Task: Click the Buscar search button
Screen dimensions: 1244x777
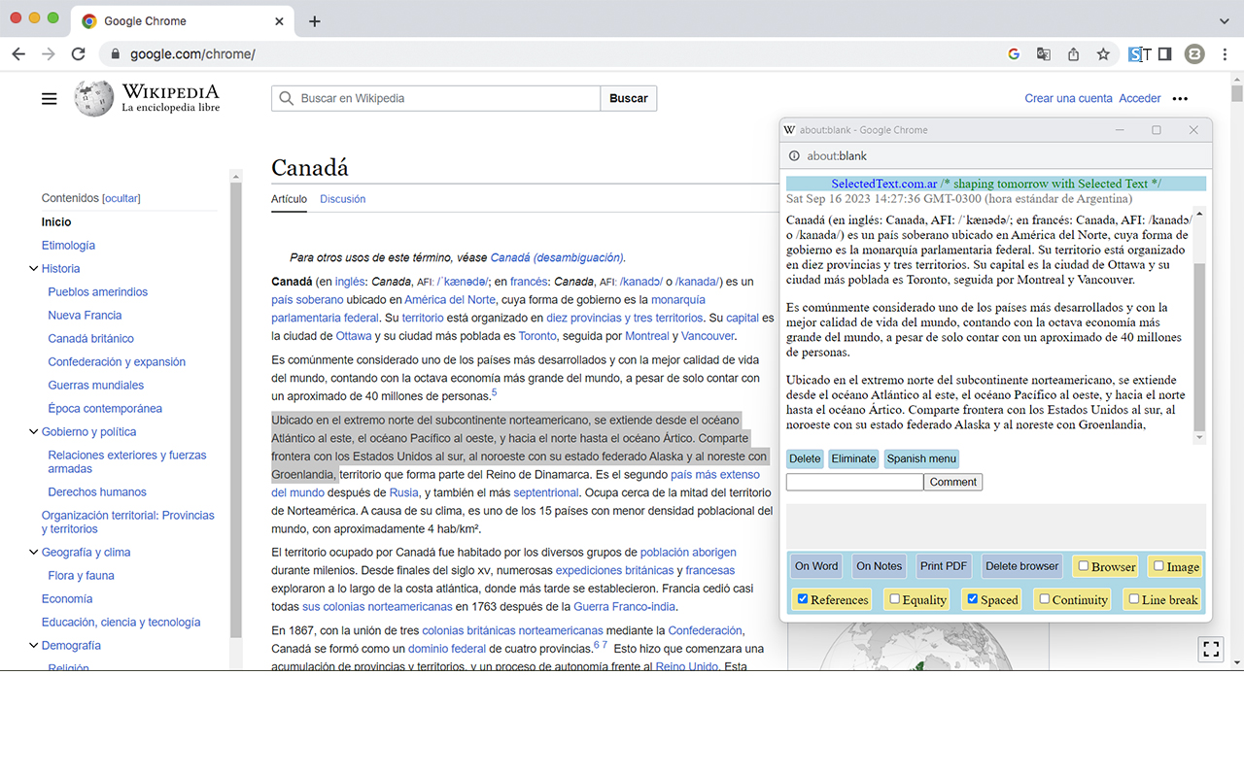Action: coord(629,98)
